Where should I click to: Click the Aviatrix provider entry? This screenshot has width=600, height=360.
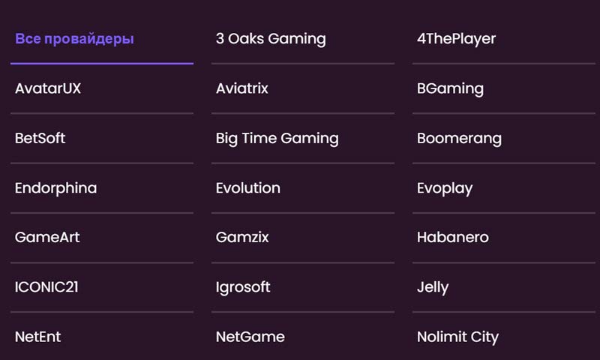pyautogui.click(x=241, y=88)
